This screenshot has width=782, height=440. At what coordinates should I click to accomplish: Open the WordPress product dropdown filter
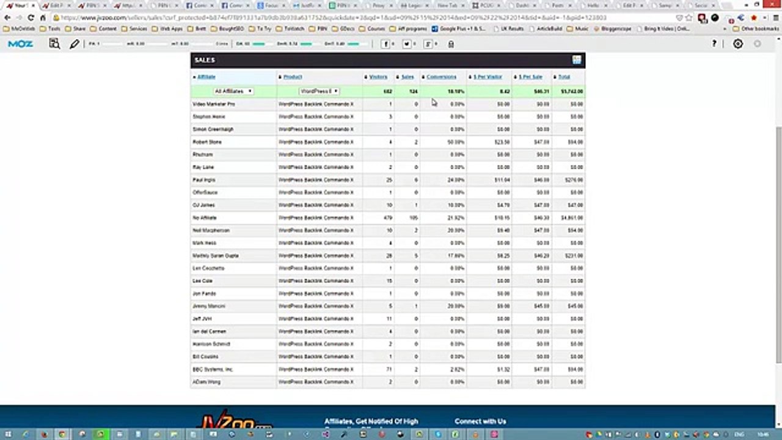pyautogui.click(x=319, y=91)
